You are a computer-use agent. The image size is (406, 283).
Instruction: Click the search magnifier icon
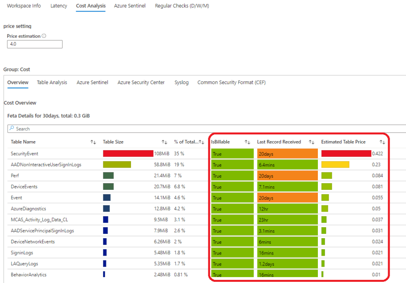12,129
